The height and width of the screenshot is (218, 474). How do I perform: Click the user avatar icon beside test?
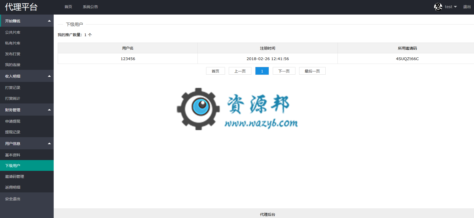pyautogui.click(x=438, y=7)
